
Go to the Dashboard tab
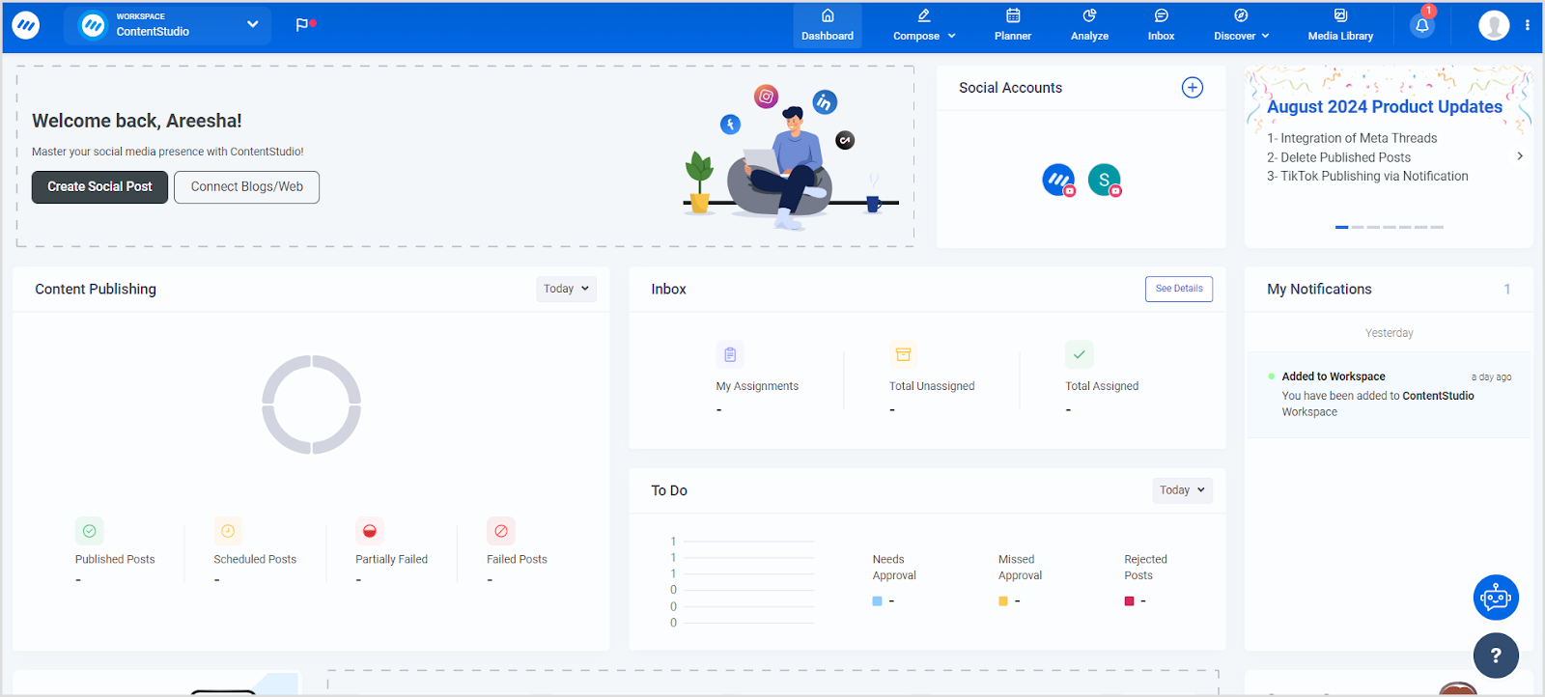point(828,25)
